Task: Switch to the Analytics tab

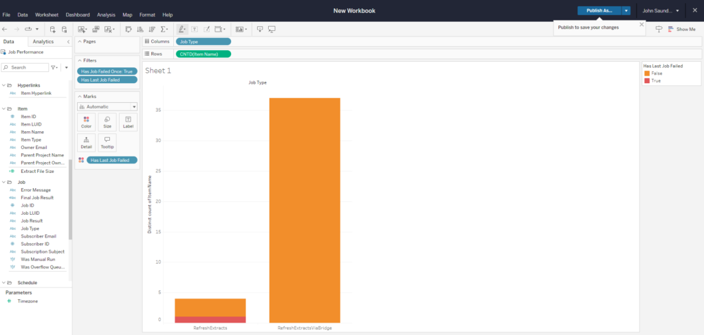Action: [43, 42]
